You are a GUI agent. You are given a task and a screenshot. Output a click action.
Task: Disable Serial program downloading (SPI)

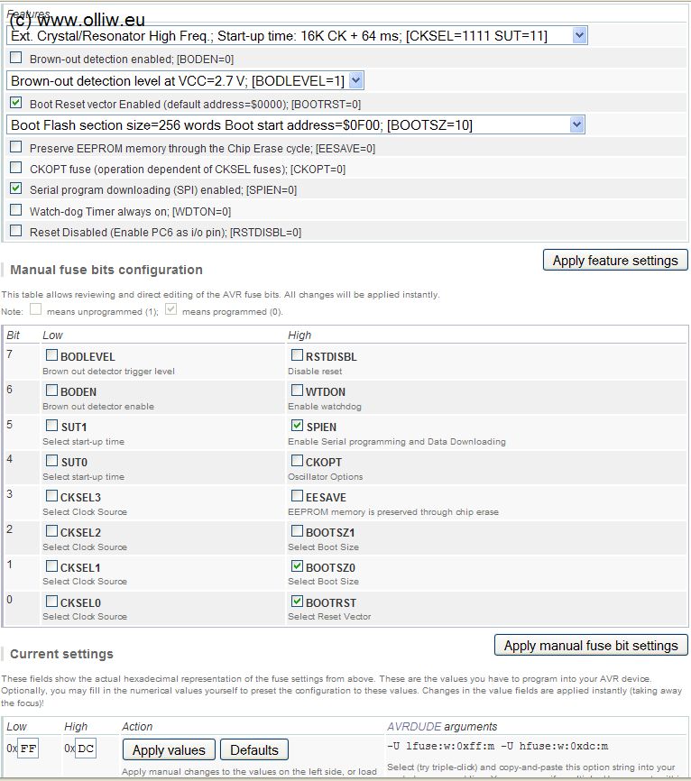(x=16, y=189)
